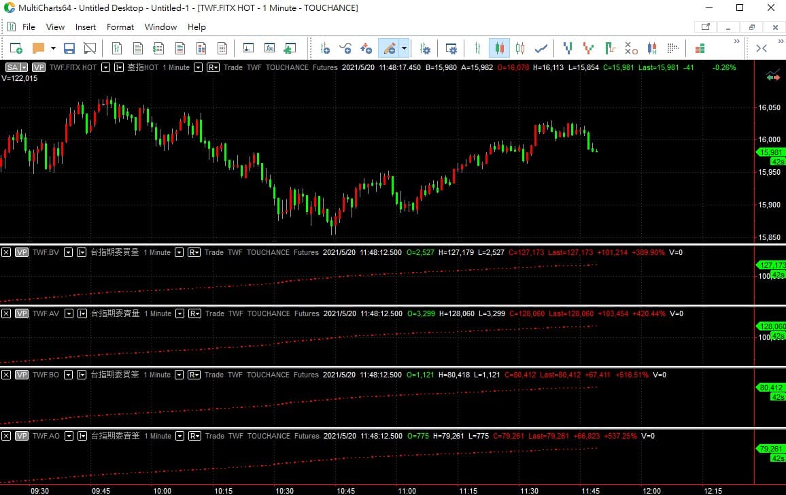Open the Insert menu
This screenshot has width=786, height=495.
86,27
